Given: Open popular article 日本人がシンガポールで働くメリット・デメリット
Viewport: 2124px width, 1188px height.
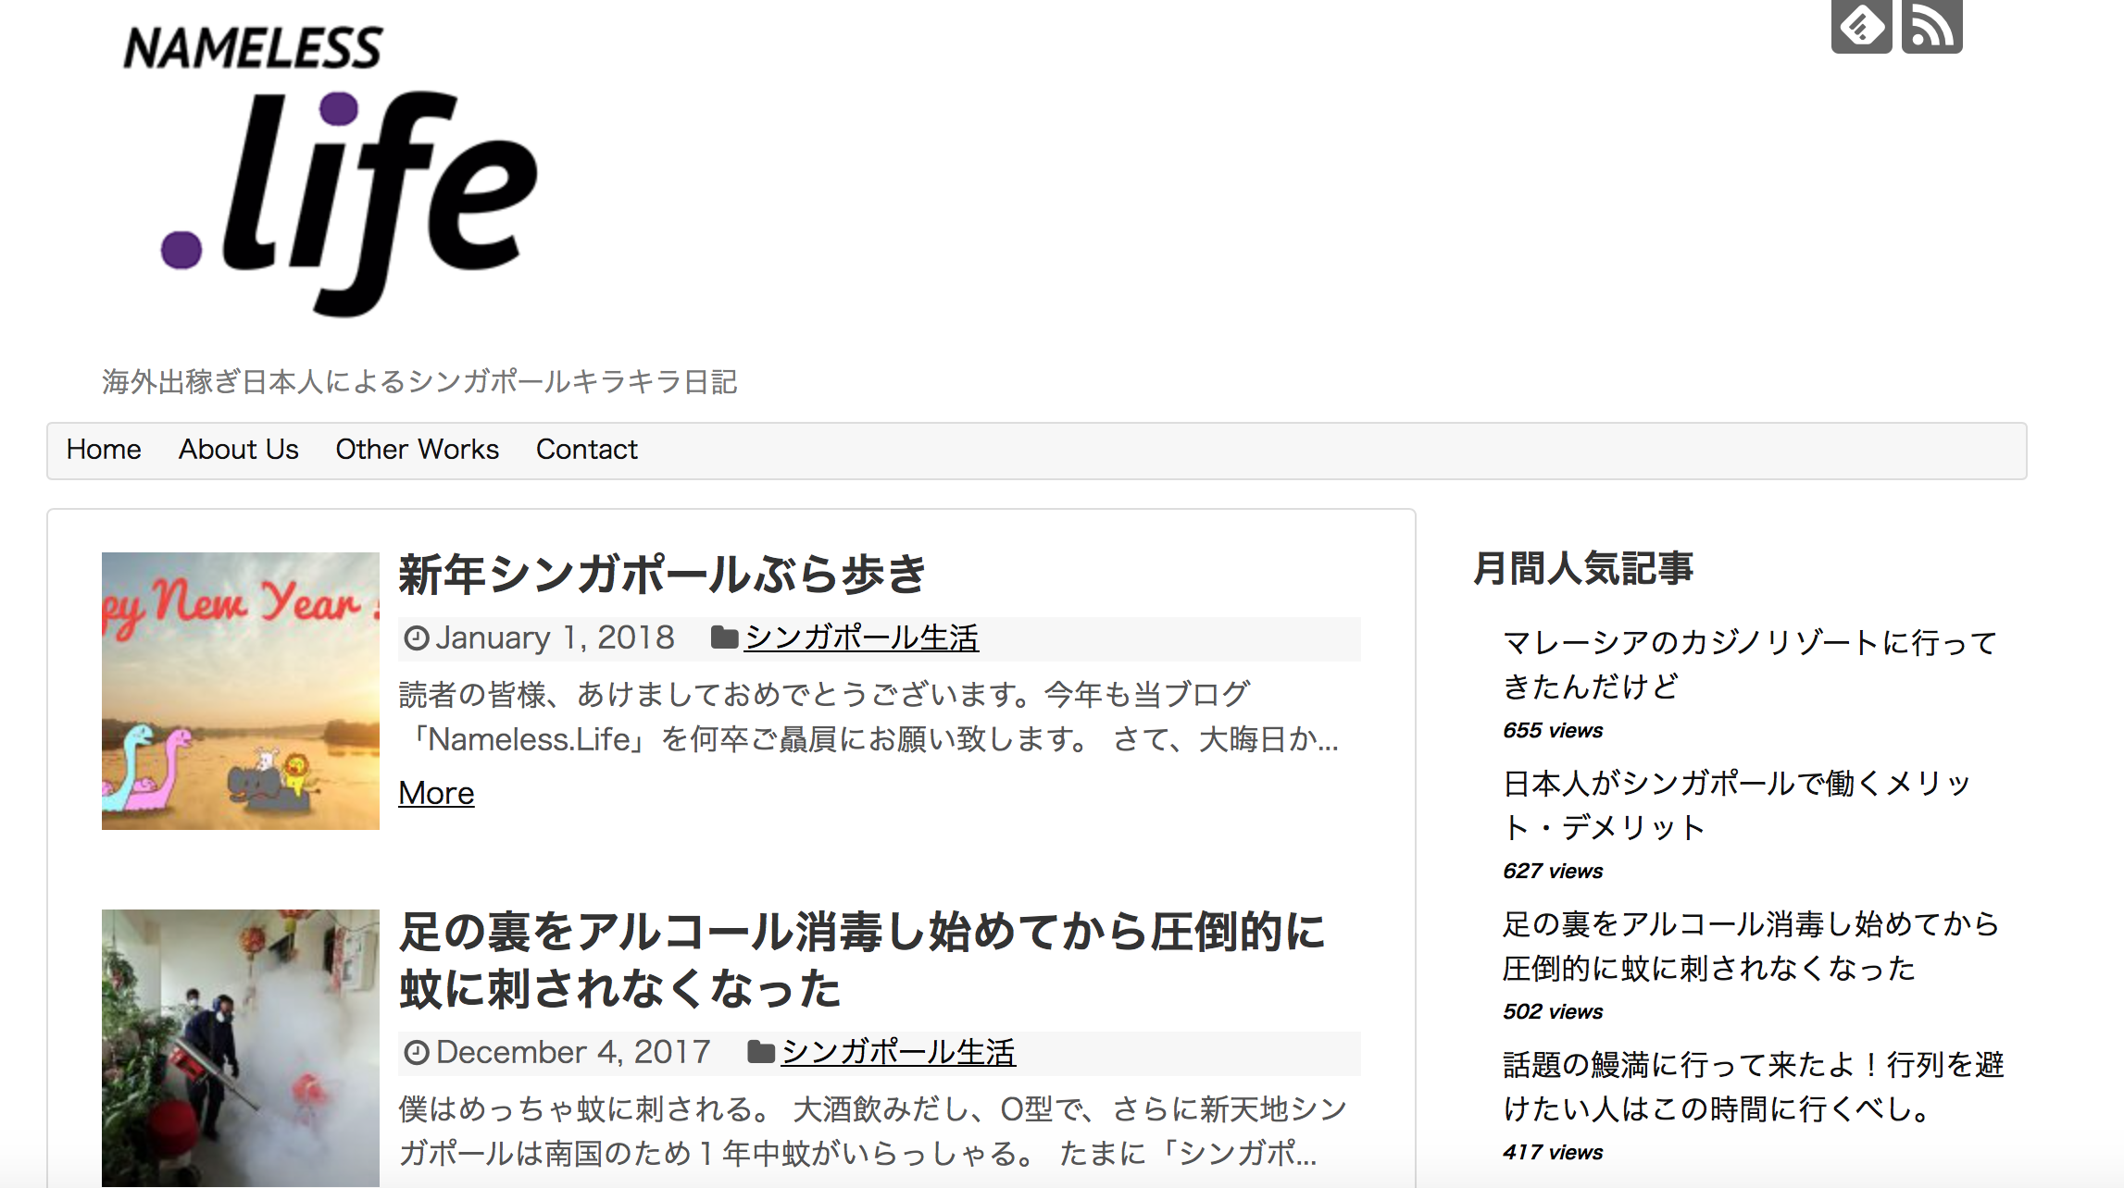Looking at the screenshot, I should pos(1737,805).
